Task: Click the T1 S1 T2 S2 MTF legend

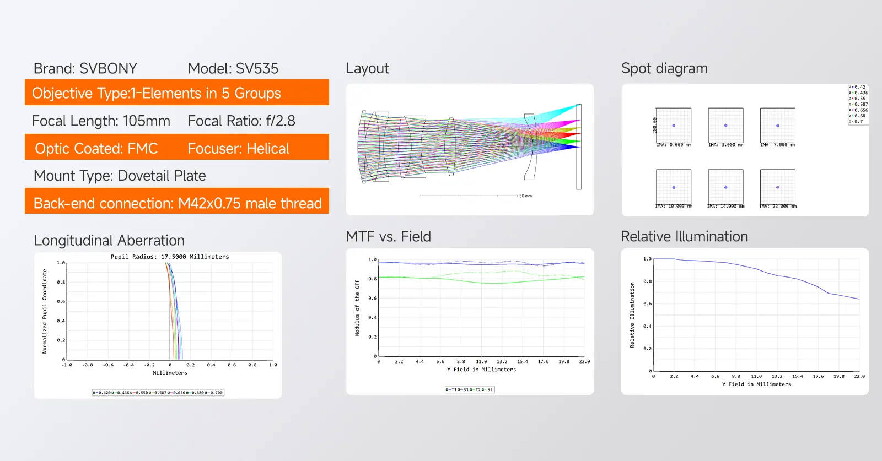Action: click(x=470, y=389)
